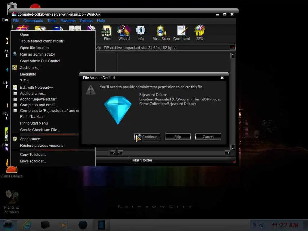308x231 pixels.
Task: Select Troubleshoot compatibility
Action: (x=54, y=41)
